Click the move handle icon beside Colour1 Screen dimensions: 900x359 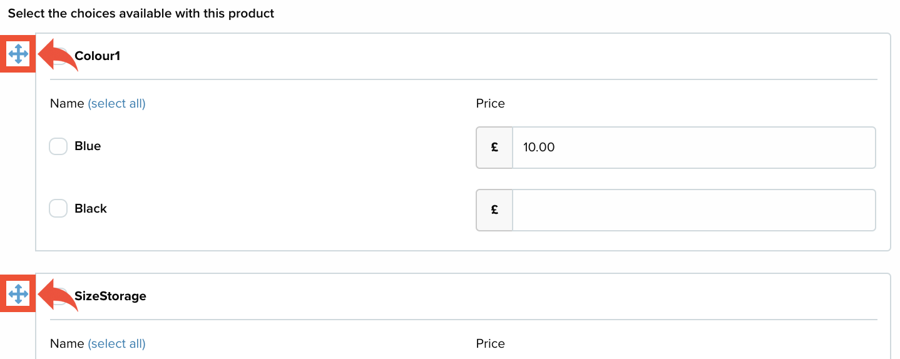(18, 54)
